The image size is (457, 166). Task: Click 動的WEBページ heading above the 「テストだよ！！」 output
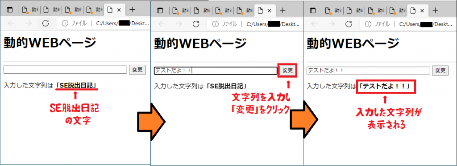353,44
